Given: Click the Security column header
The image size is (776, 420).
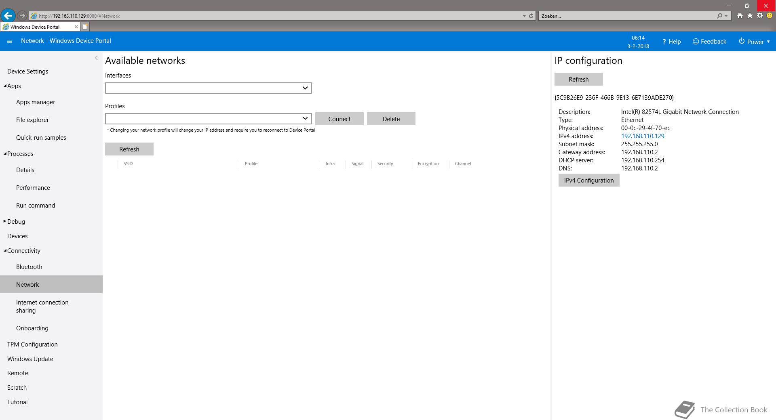Looking at the screenshot, I should (385, 164).
